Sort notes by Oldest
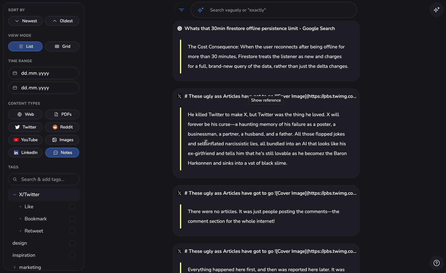 tap(62, 21)
